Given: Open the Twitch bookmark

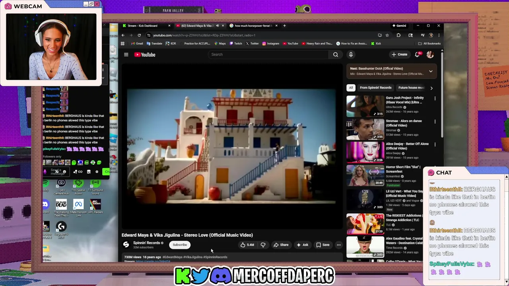Looking at the screenshot, I should pos(236,43).
